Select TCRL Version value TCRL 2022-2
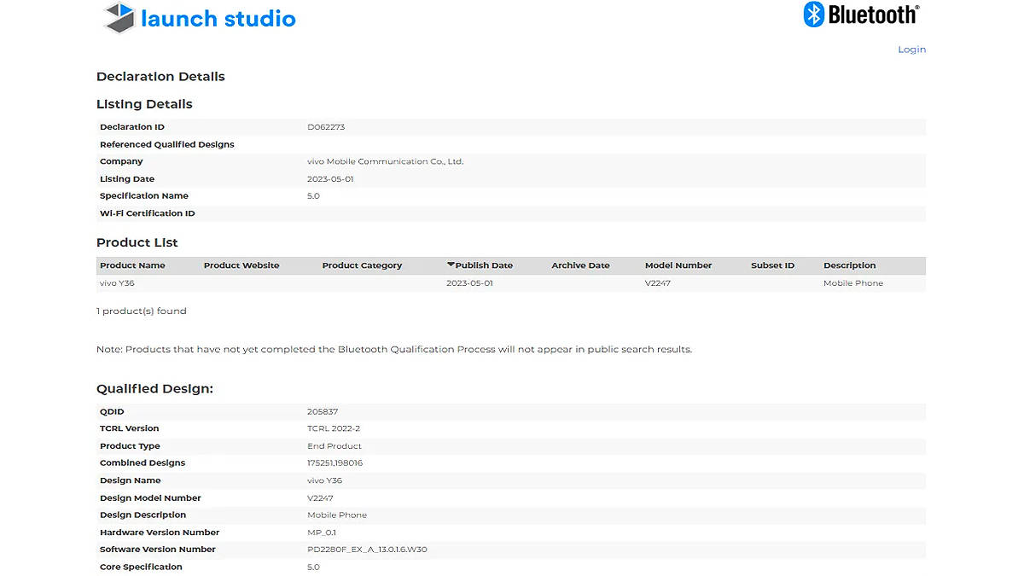Viewport: 1024px width, 576px height. [334, 428]
